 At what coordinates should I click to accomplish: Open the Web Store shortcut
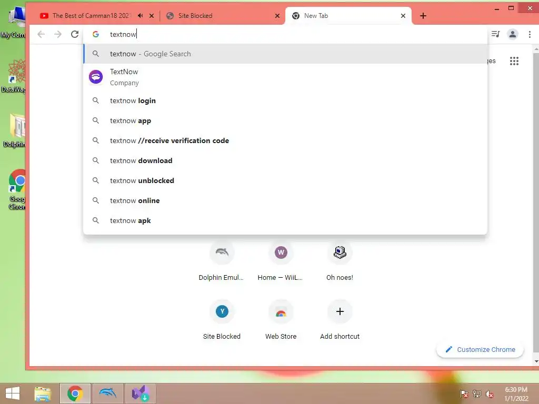[281, 319]
